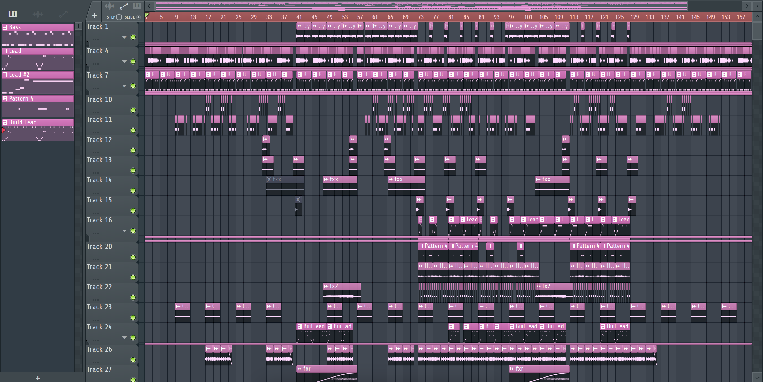Select the first ..y clip on Track 1
The image size is (763, 382).
tap(304, 32)
